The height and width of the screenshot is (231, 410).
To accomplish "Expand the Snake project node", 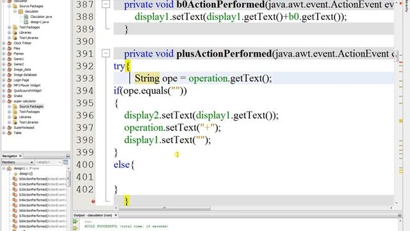I will tap(4, 96).
